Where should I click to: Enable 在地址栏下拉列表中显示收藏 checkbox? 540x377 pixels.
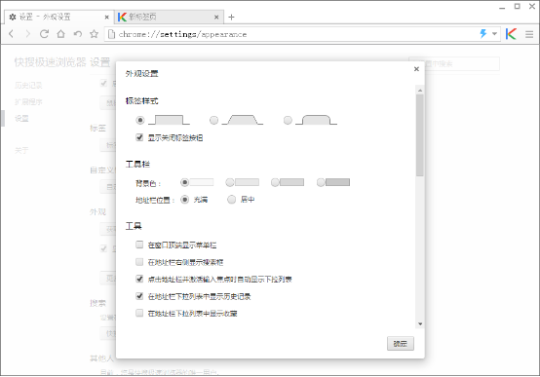[139, 313]
